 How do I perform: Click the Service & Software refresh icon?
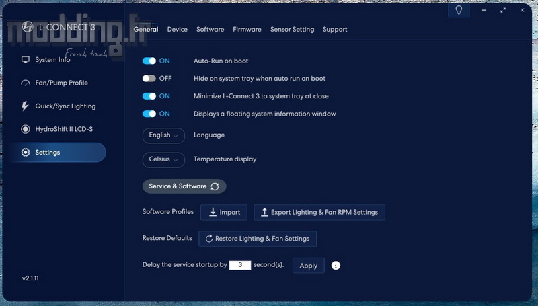(215, 186)
